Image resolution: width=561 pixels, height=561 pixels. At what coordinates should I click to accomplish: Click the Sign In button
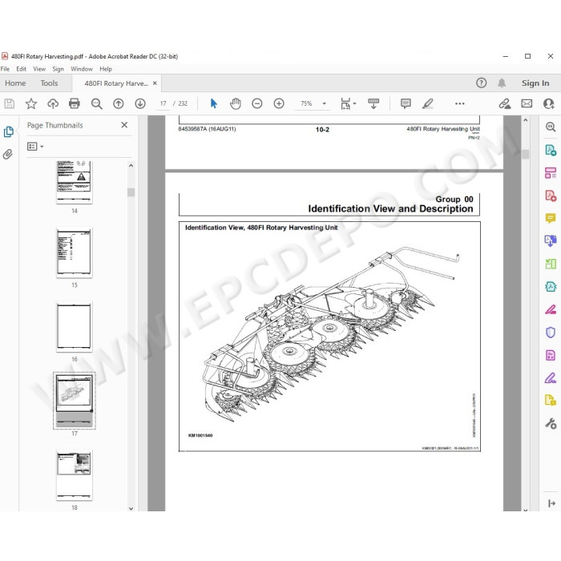click(x=535, y=83)
